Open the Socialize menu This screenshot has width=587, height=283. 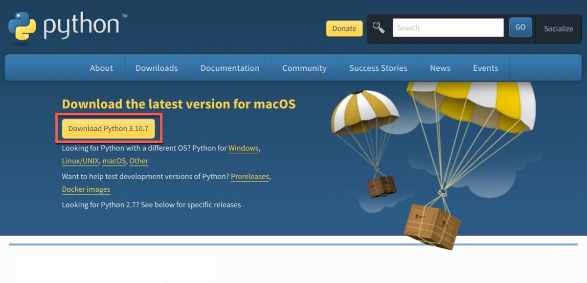coord(558,29)
